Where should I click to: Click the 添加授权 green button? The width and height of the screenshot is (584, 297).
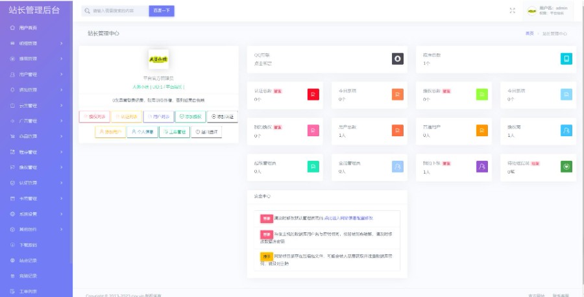point(190,117)
